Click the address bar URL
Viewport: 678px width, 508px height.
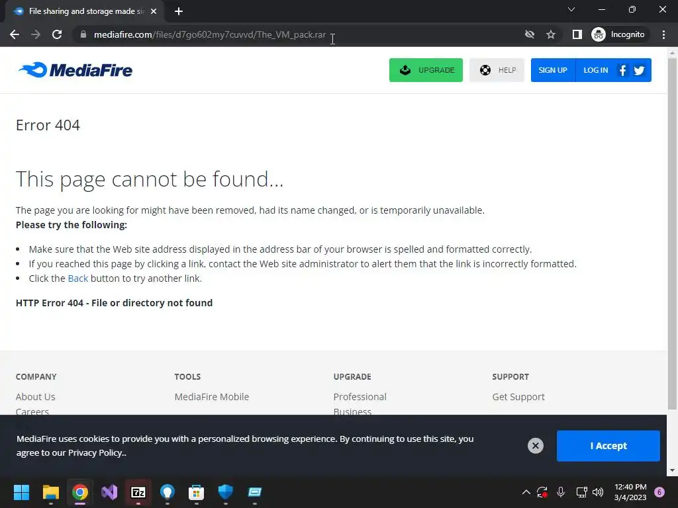[x=210, y=34]
